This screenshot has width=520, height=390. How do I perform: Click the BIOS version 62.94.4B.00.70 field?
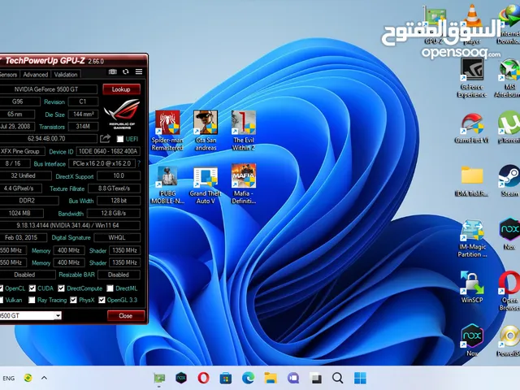(x=49, y=139)
